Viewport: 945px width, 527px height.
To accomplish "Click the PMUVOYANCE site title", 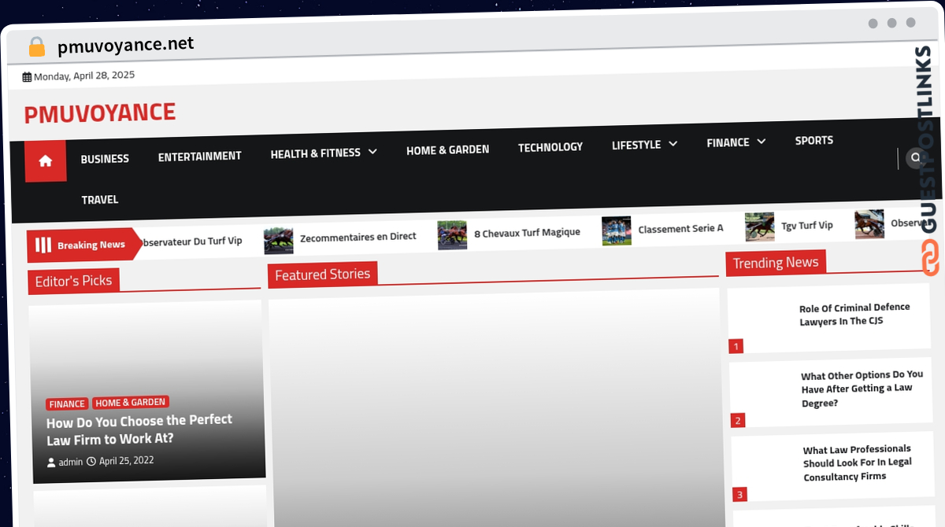I will pos(100,113).
